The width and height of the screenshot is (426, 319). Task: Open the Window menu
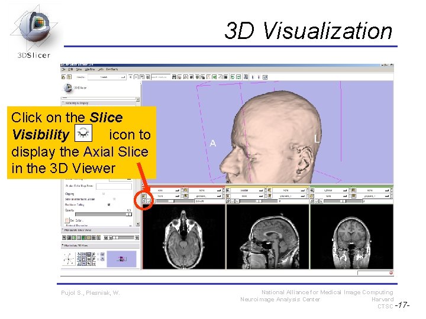pos(90,69)
